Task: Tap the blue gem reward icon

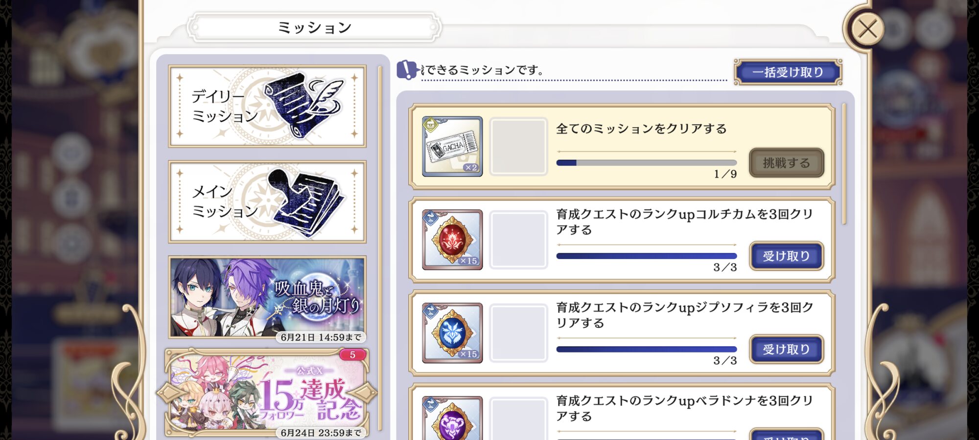Action: (x=452, y=333)
